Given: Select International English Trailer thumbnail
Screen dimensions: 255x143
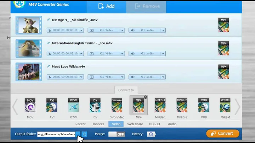Looking at the screenshot, I should point(29,48).
